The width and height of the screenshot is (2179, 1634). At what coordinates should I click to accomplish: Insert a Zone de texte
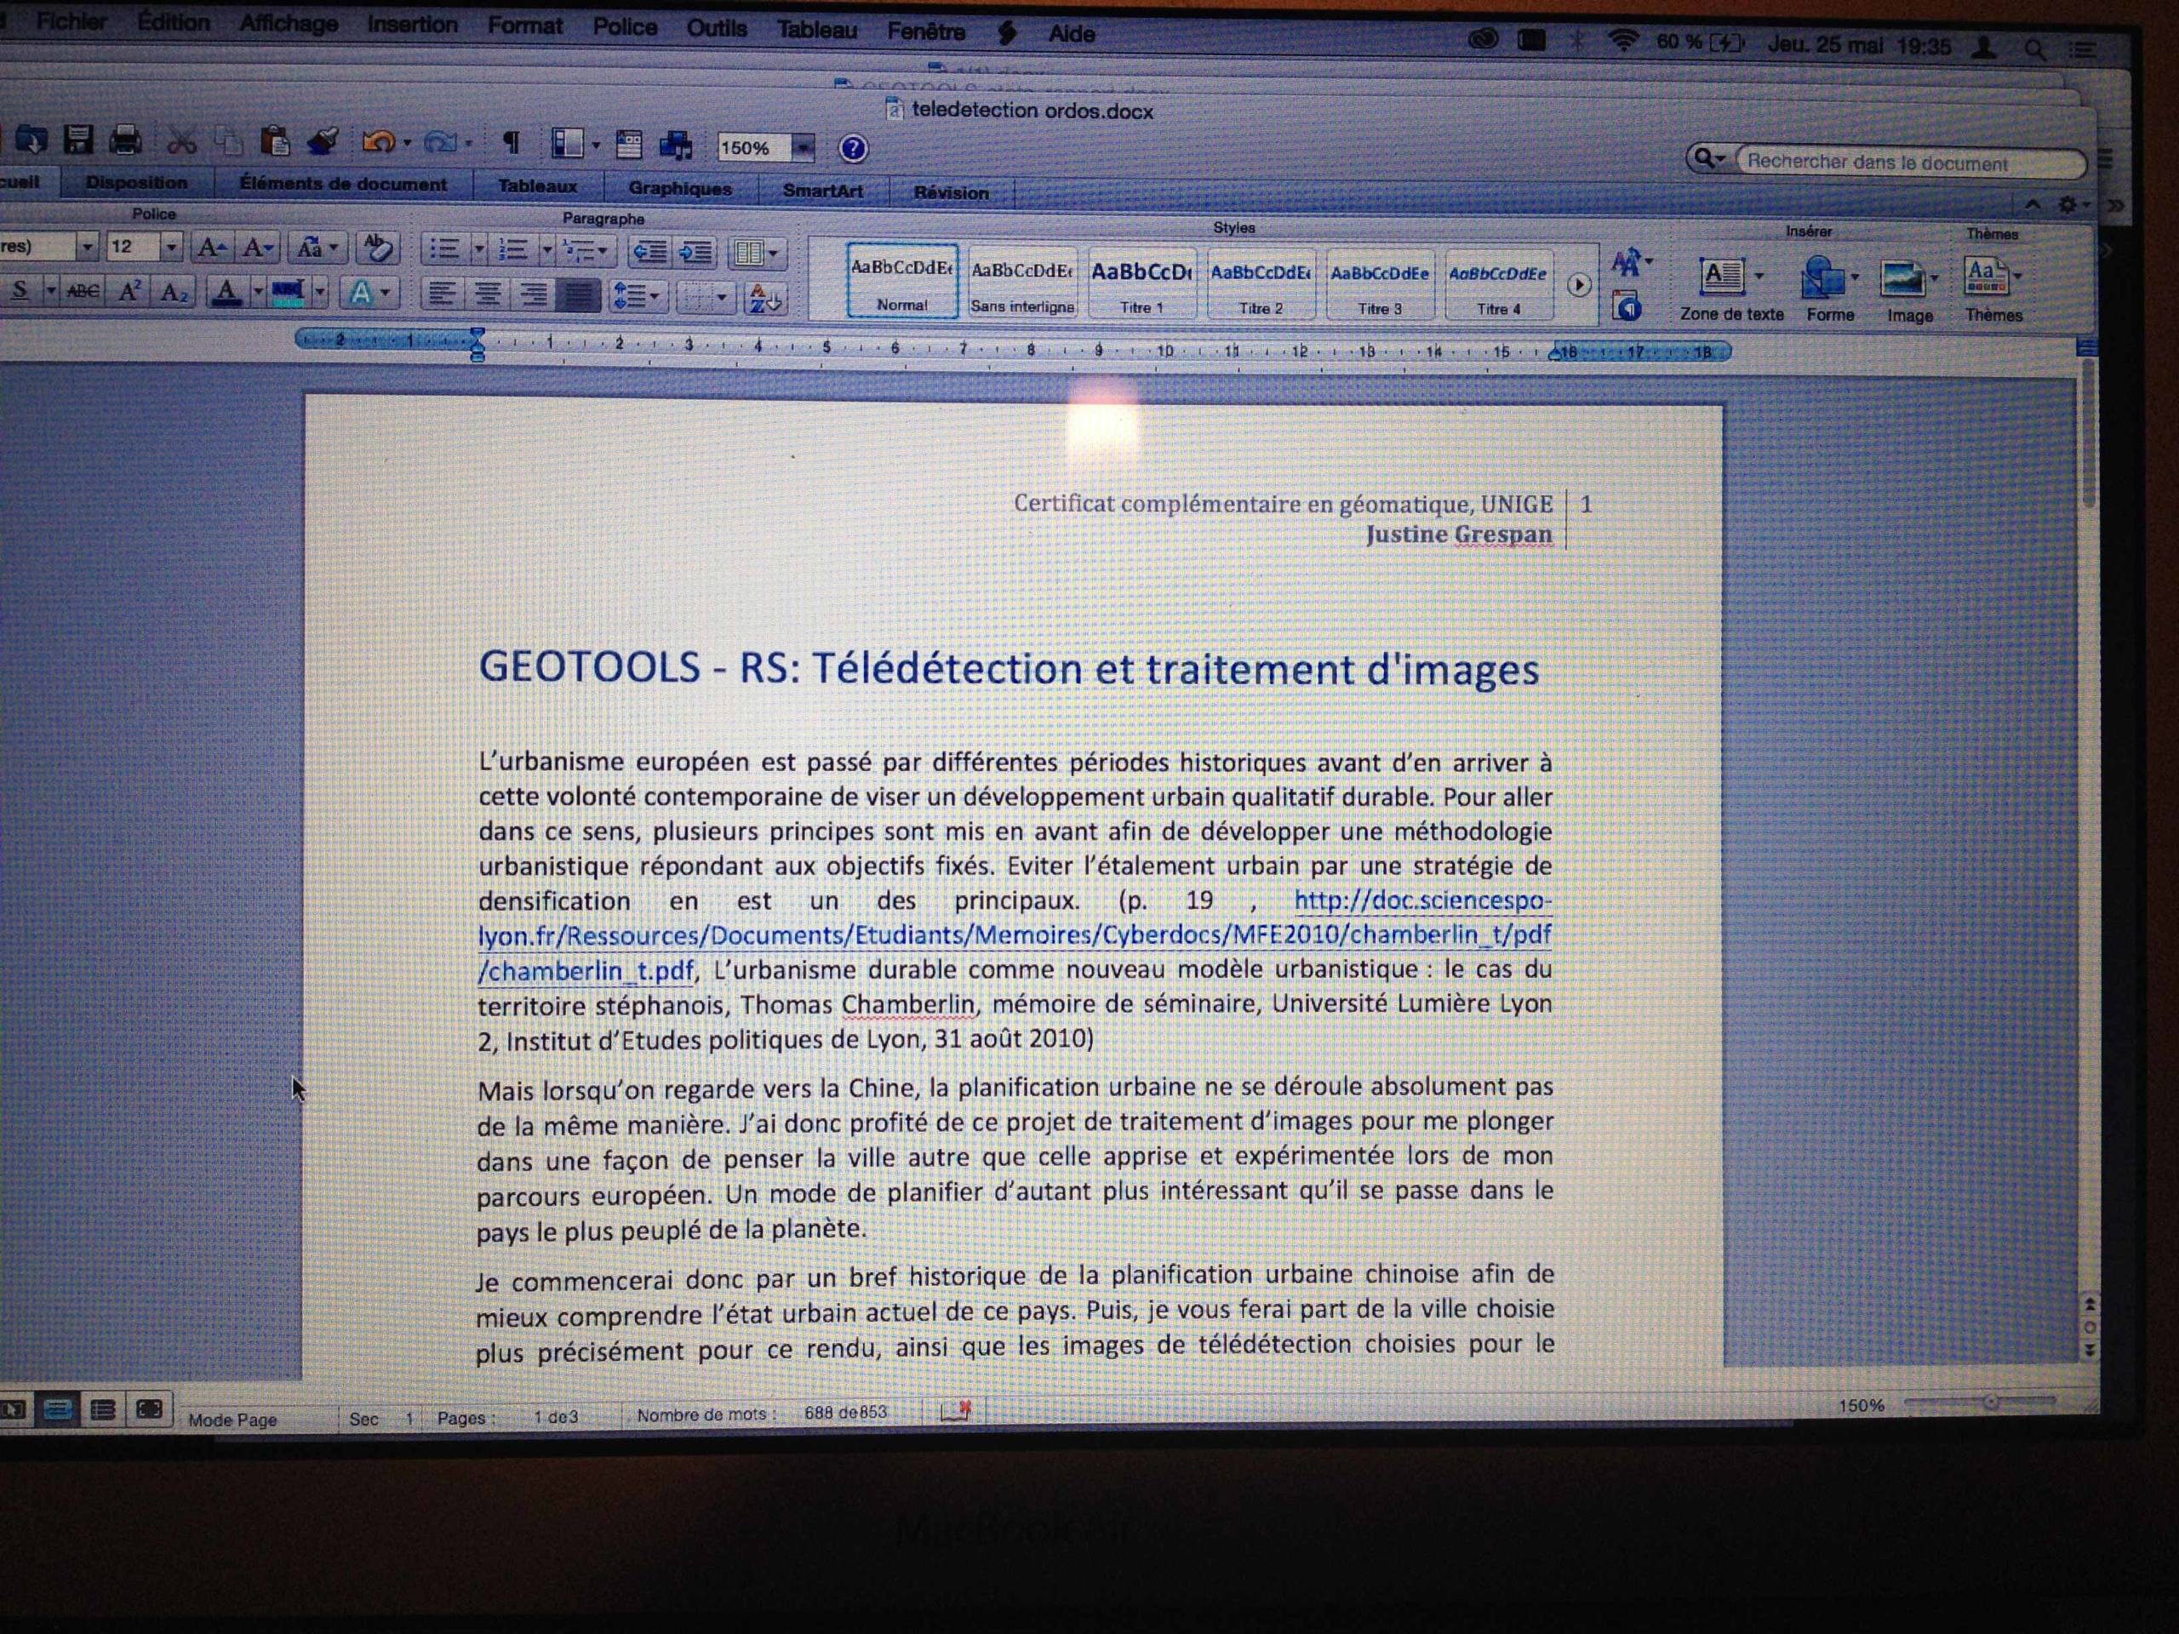(1730, 289)
